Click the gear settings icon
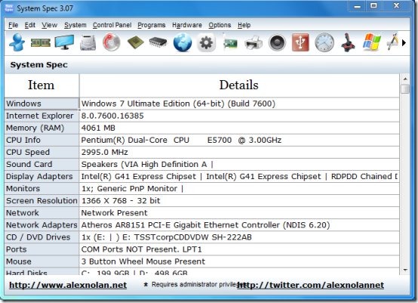The width and height of the screenshot is (418, 303). [x=206, y=42]
